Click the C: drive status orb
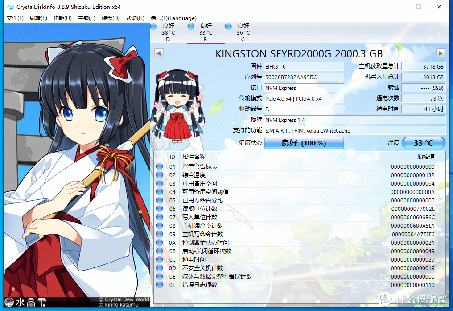453x311 pixels. click(228, 27)
